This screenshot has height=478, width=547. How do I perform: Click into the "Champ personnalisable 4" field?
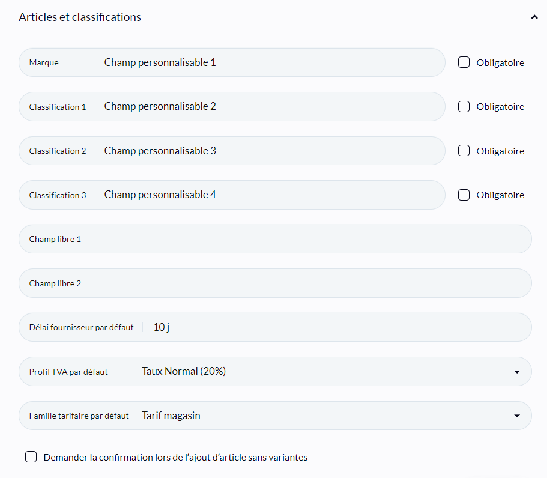240,195
